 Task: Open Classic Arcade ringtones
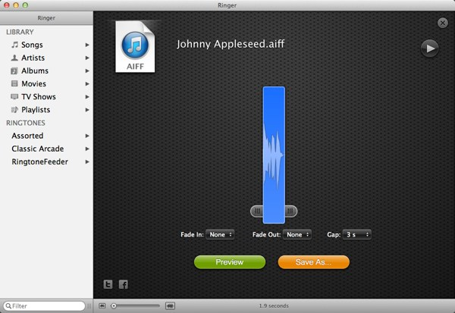pyautogui.click(x=38, y=149)
